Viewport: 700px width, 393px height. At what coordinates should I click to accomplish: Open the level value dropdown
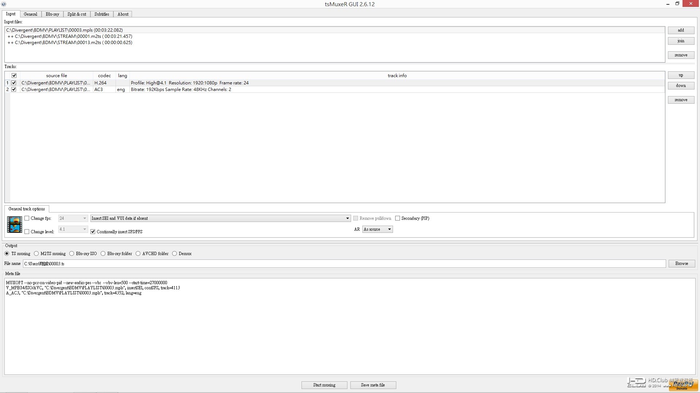[73, 229]
